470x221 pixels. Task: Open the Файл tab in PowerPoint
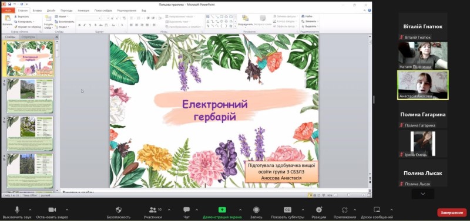coord(8,11)
